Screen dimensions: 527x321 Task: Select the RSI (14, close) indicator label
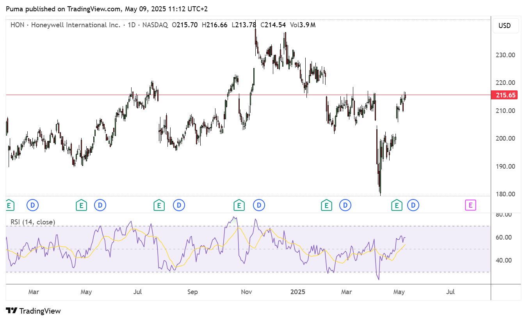click(x=33, y=222)
